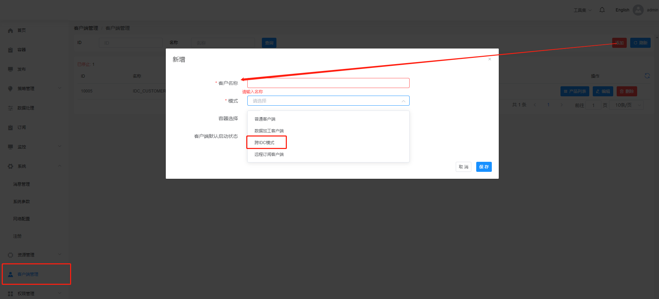659x299 pixels.
Task: Select 跨IDC模式 from the list
Action: [264, 143]
